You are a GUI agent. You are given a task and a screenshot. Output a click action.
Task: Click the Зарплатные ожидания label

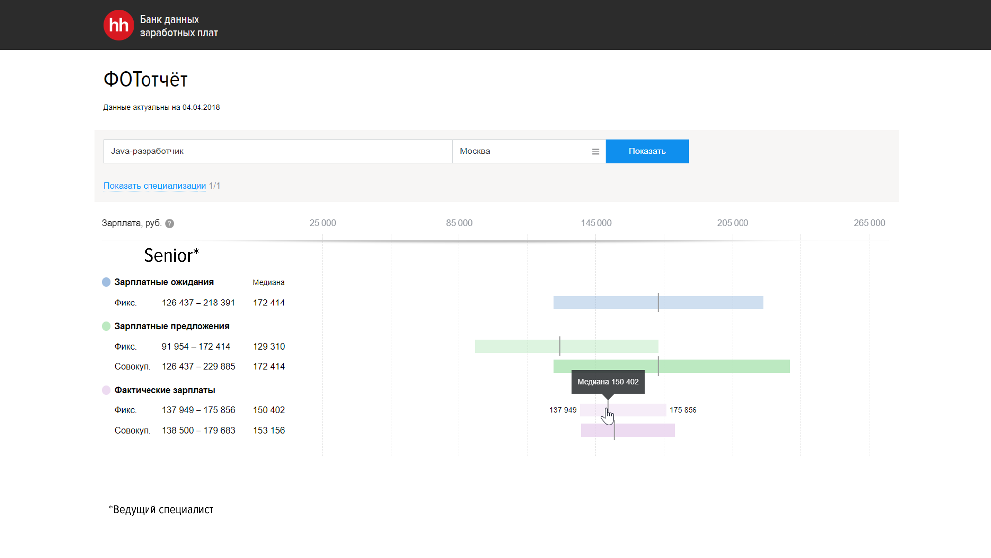[164, 282]
